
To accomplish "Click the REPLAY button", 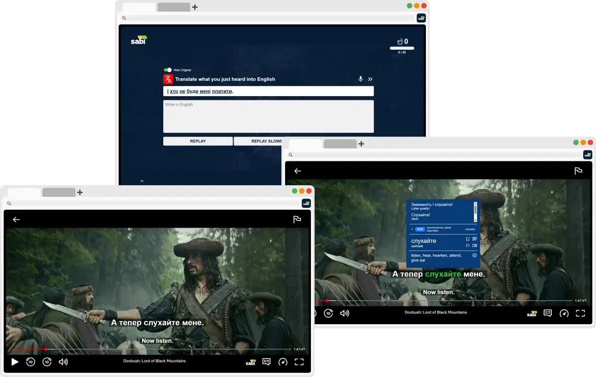I will pos(198,141).
